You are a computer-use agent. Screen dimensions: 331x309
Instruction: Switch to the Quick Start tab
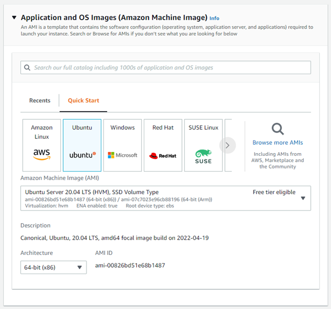83,100
